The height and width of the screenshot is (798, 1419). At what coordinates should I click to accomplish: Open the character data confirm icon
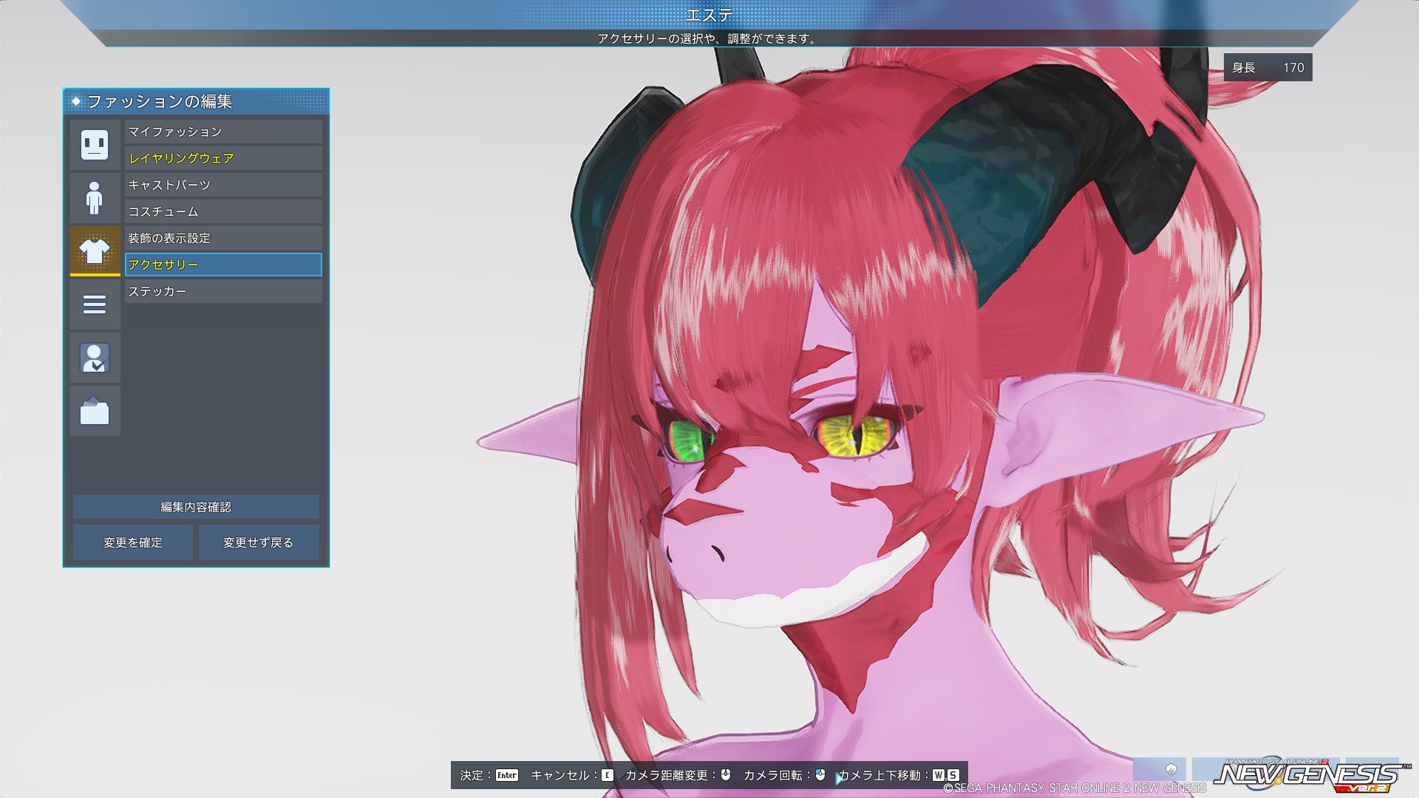[95, 358]
